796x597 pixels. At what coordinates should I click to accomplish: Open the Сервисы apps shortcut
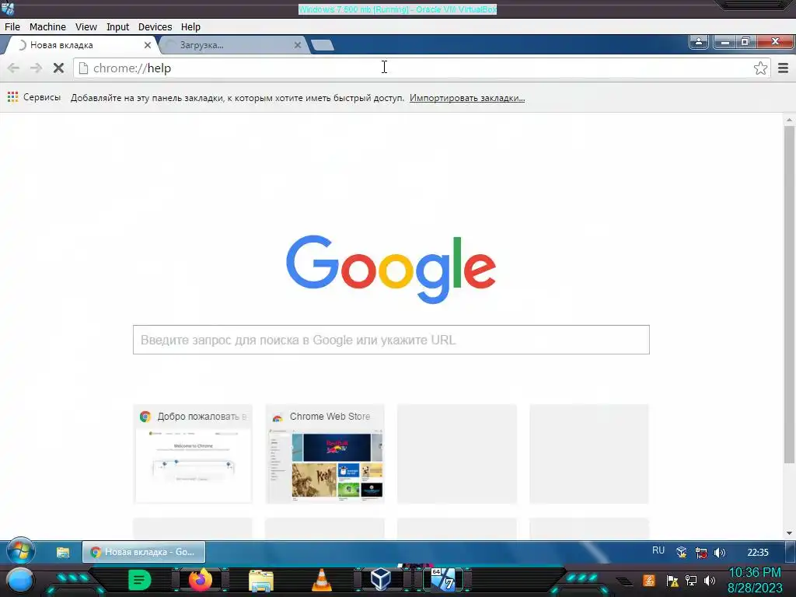click(x=34, y=97)
